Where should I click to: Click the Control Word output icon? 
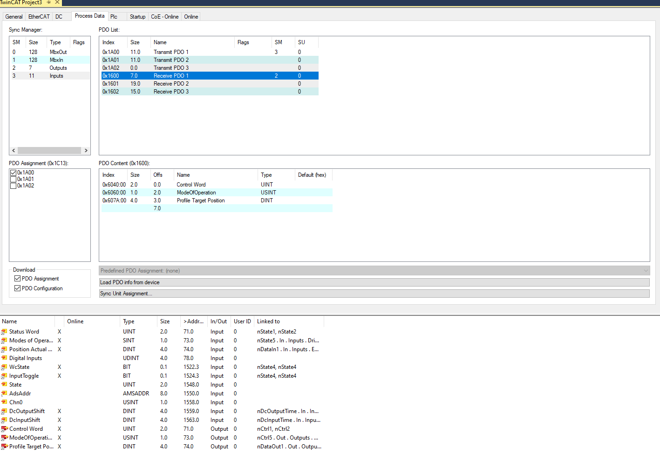(x=4, y=429)
